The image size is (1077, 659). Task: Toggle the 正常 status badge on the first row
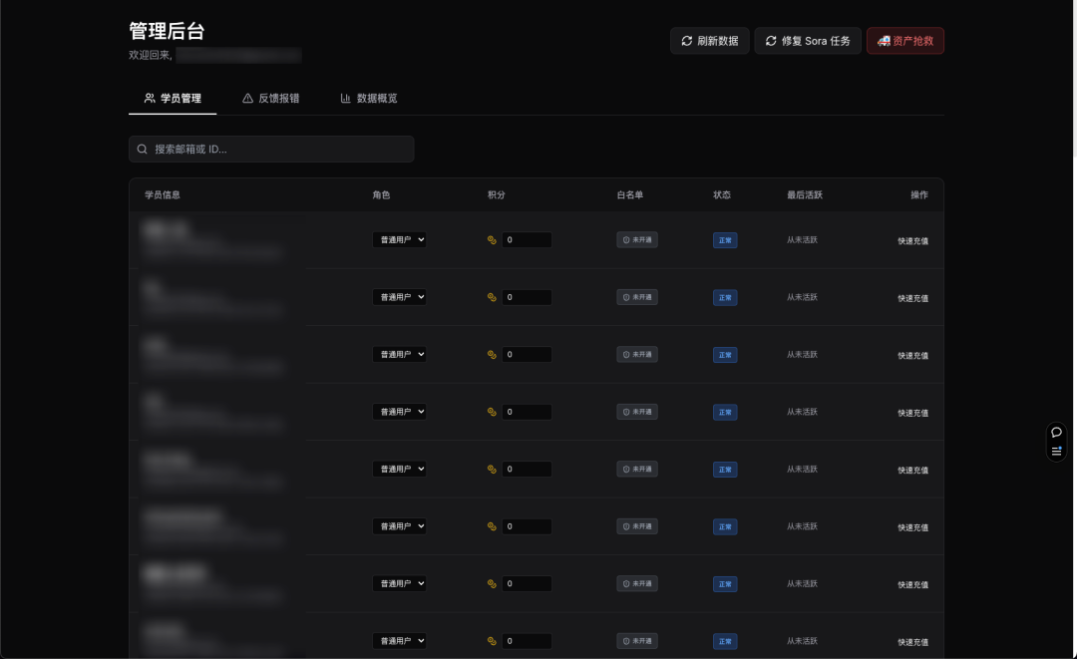725,239
